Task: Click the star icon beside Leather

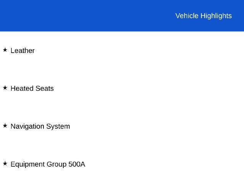Action: 5,50
